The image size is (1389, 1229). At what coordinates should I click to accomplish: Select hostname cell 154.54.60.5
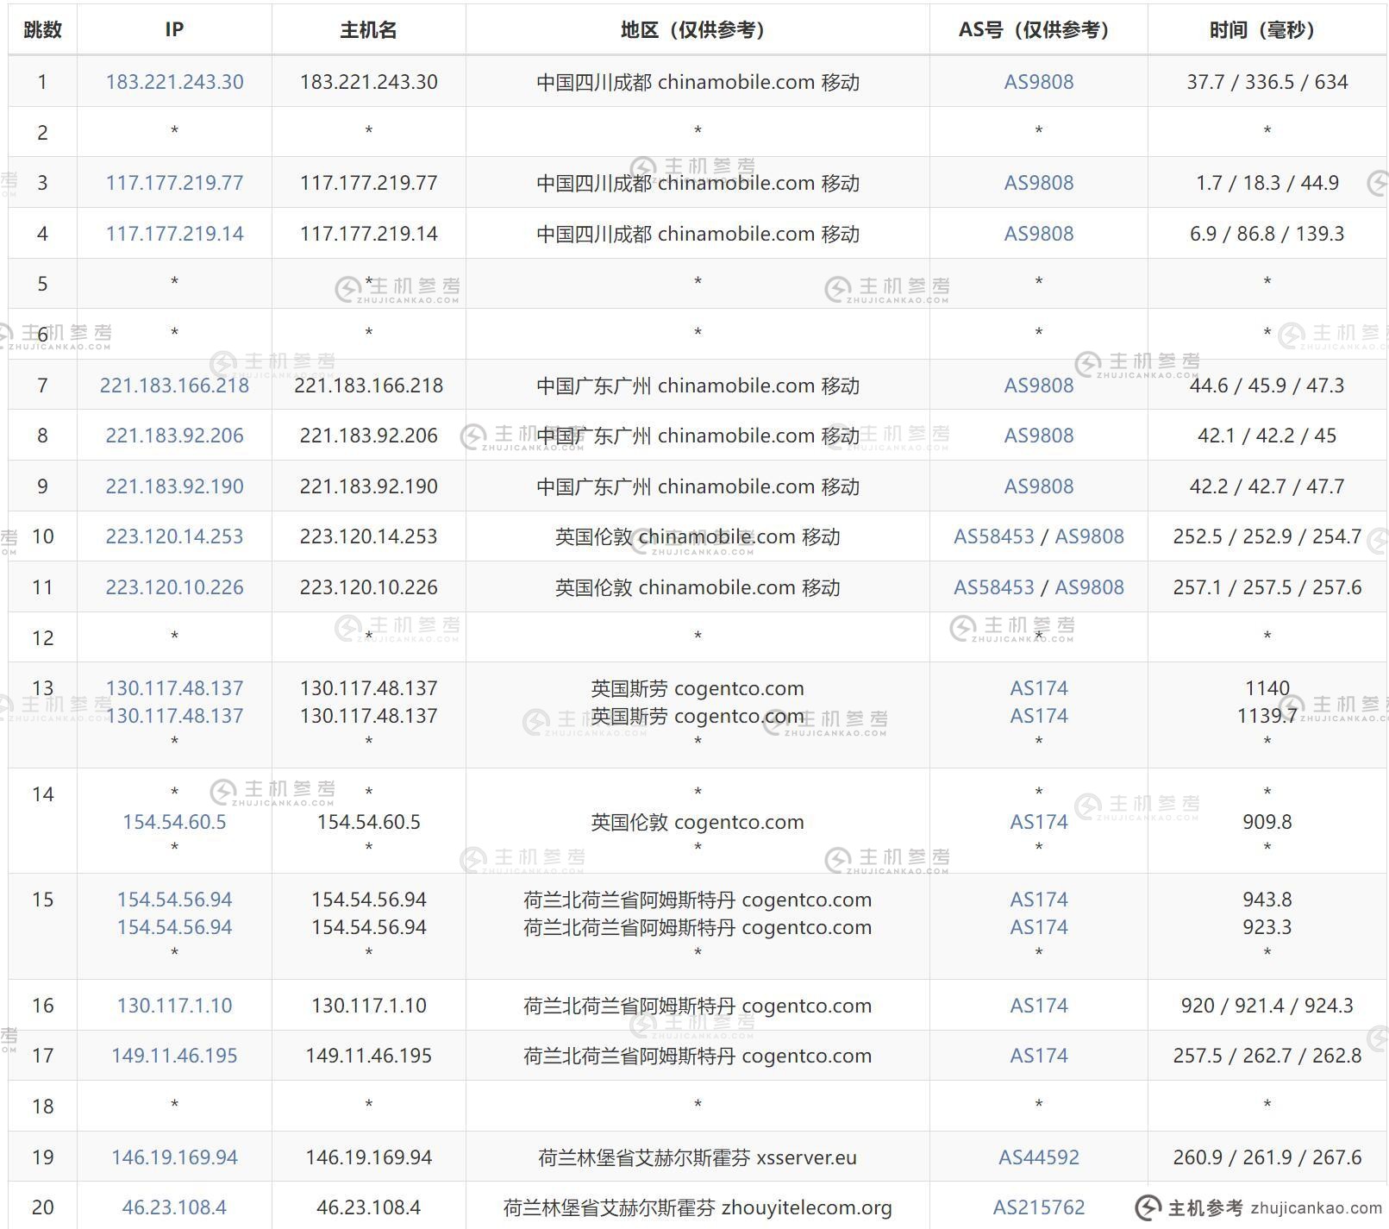click(368, 822)
